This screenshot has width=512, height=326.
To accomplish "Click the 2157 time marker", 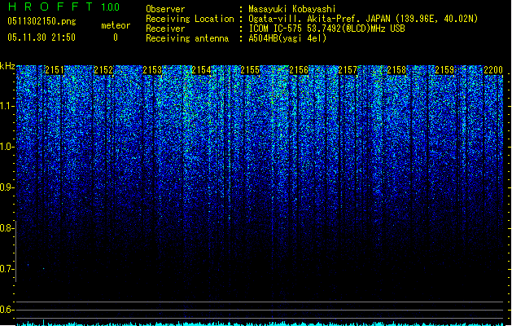I will [348, 70].
